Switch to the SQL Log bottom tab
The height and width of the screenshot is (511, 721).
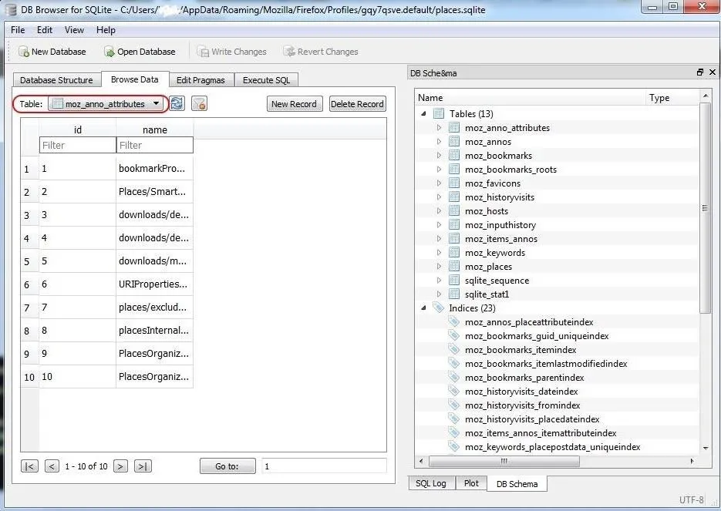(x=431, y=483)
